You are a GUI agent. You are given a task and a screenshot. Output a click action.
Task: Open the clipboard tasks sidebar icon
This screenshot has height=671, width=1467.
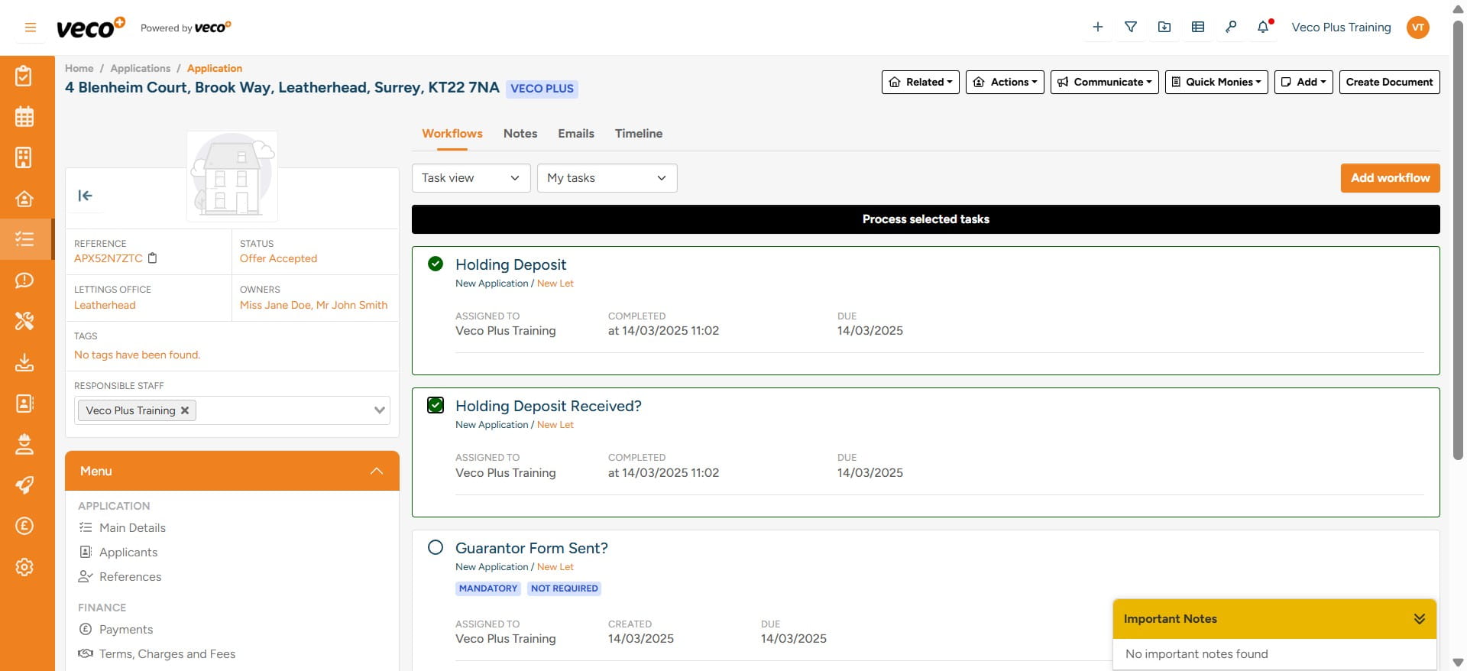point(24,76)
